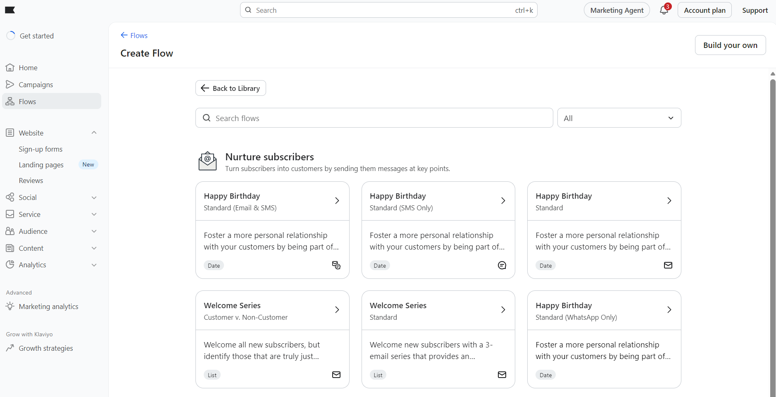Open the notifications bell
776x397 pixels.
664,10
